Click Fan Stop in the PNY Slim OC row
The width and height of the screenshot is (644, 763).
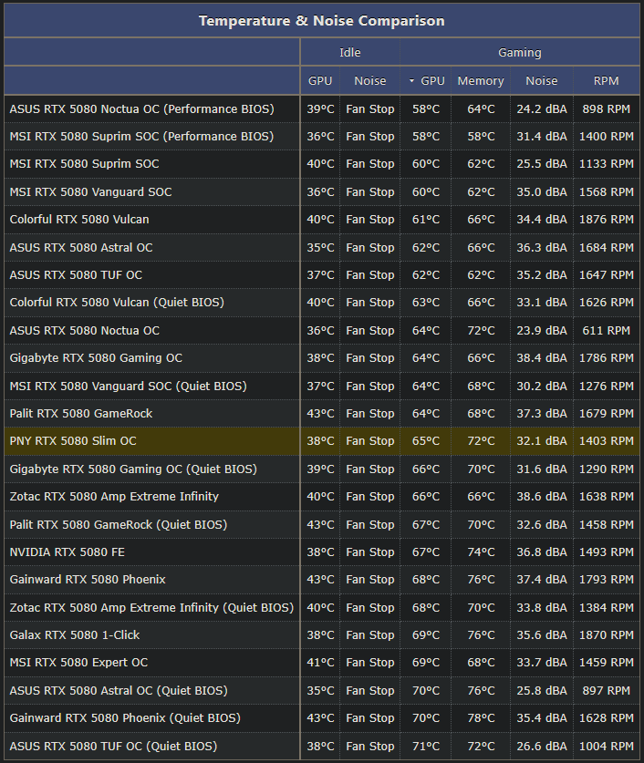pos(370,441)
